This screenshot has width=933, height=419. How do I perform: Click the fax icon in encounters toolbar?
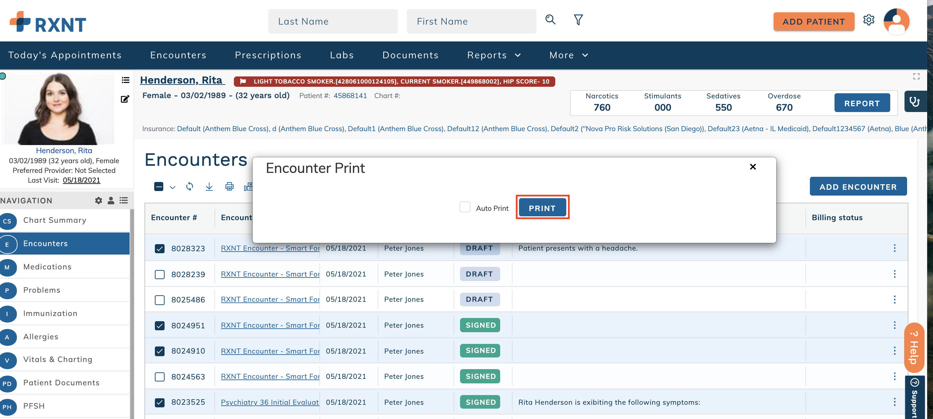248,187
